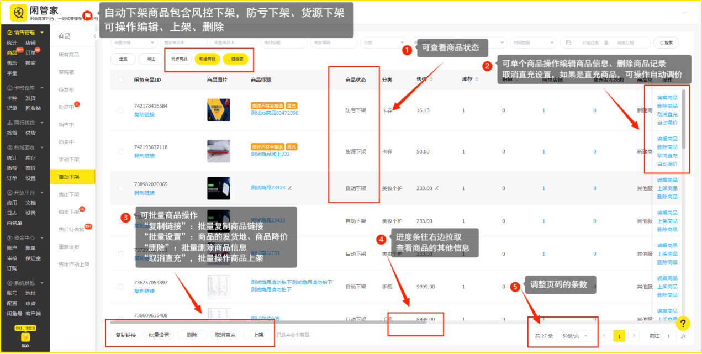Go to the next page arrow
702x354 pixels.
(x=635, y=335)
